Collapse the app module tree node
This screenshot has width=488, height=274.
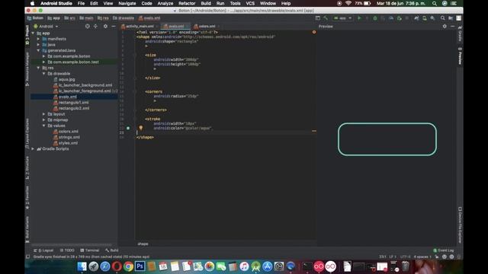click(33, 33)
